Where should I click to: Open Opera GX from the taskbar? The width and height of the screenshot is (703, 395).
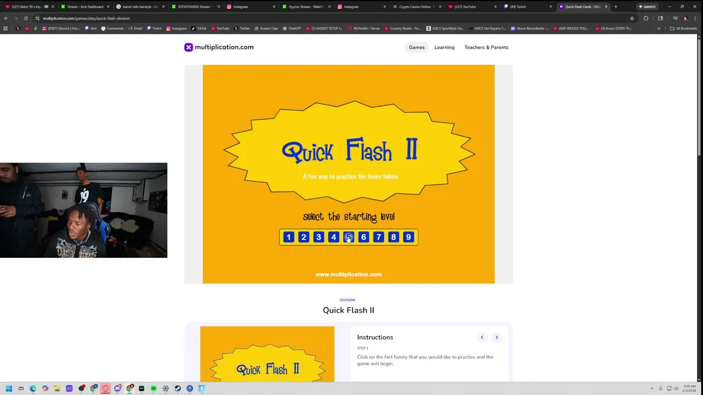coord(105,388)
